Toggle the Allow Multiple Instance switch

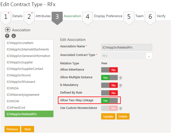[x=109, y=78]
